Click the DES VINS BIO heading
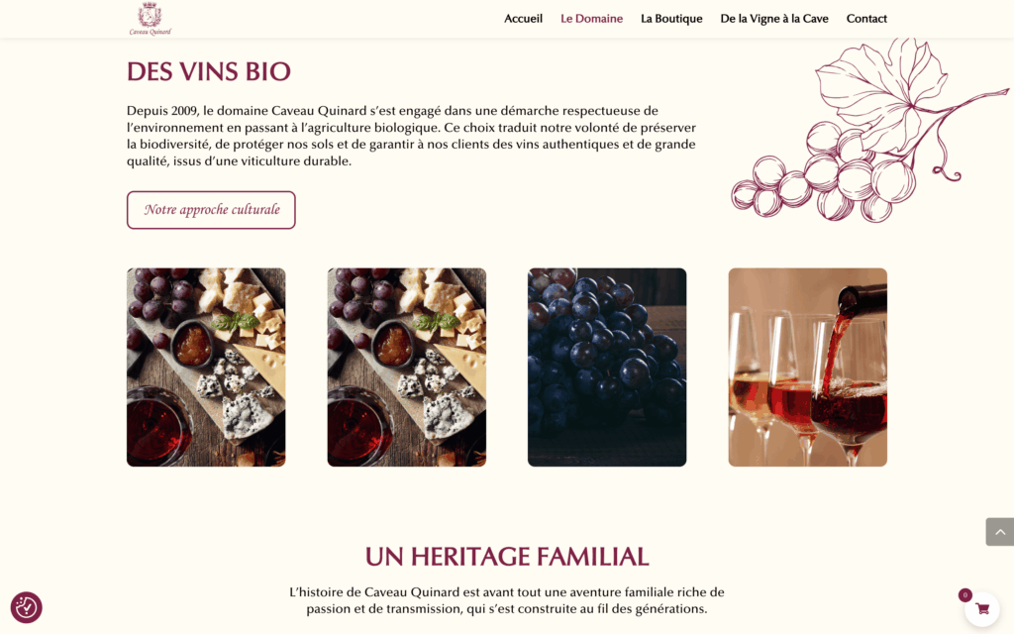1014x634 pixels. [x=209, y=71]
